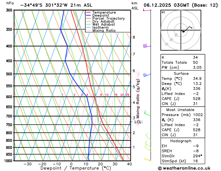Click the 'Hodograph' section heading

pyautogui.click(x=181, y=141)
